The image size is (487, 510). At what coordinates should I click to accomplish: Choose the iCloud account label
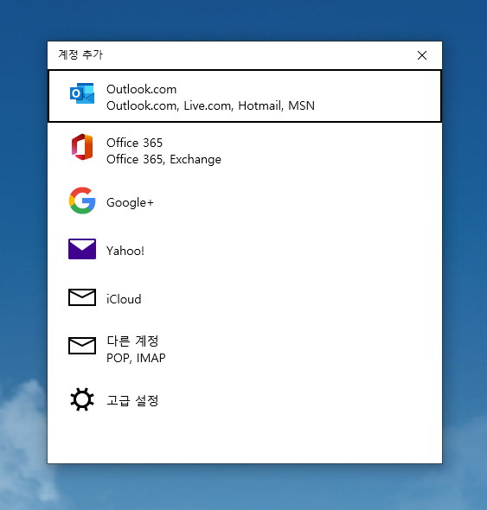(x=124, y=299)
